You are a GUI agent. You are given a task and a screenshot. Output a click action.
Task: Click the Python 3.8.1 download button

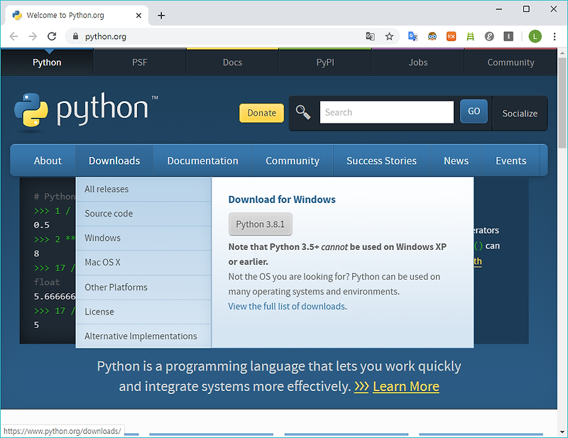click(x=260, y=224)
